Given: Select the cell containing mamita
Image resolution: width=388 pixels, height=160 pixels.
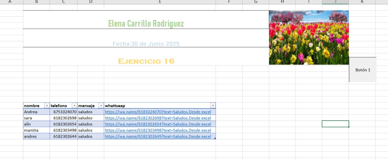Looking at the screenshot, I should pyautogui.click(x=36, y=130).
